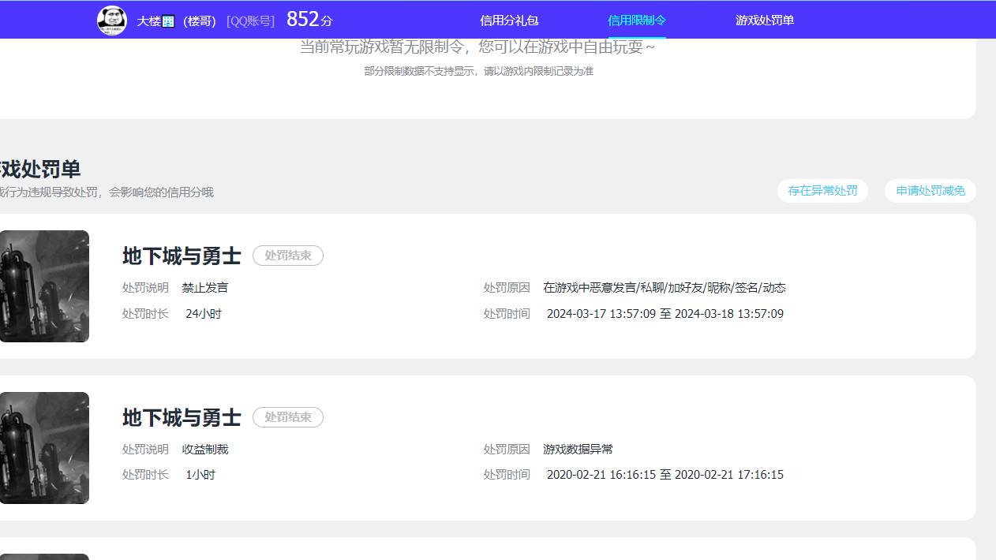Open game thumbnail of 收益制裁 penalty card

coord(44,448)
